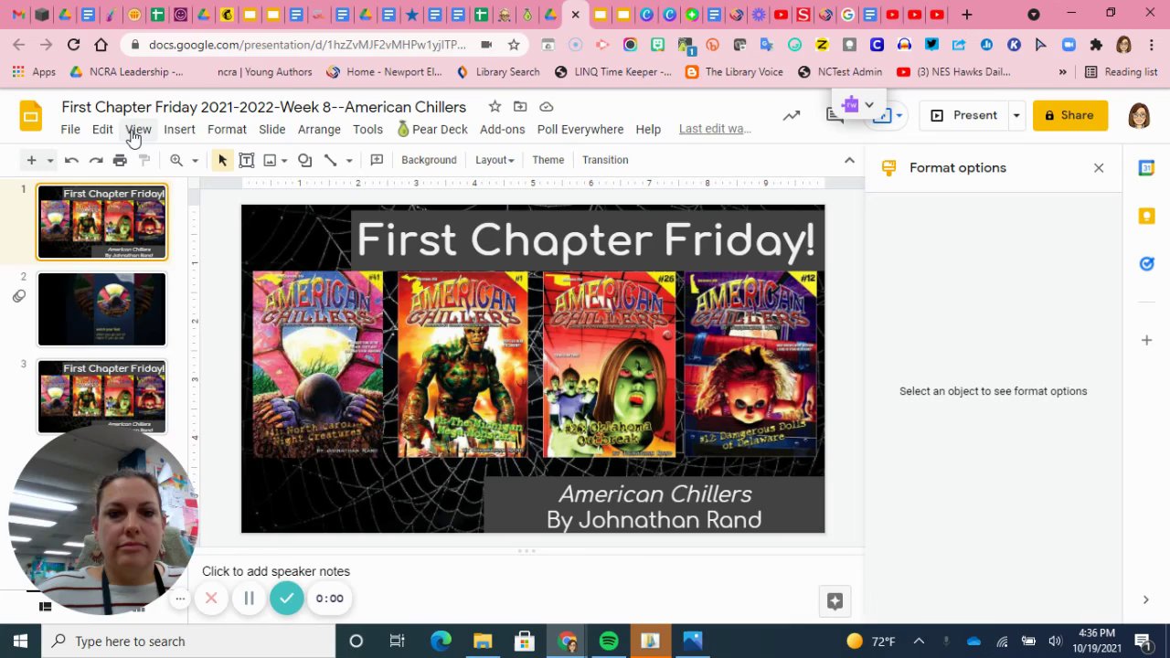Screen dimensions: 1170x658
Task: Open the Google Keep side panel icon
Action: tap(1146, 216)
